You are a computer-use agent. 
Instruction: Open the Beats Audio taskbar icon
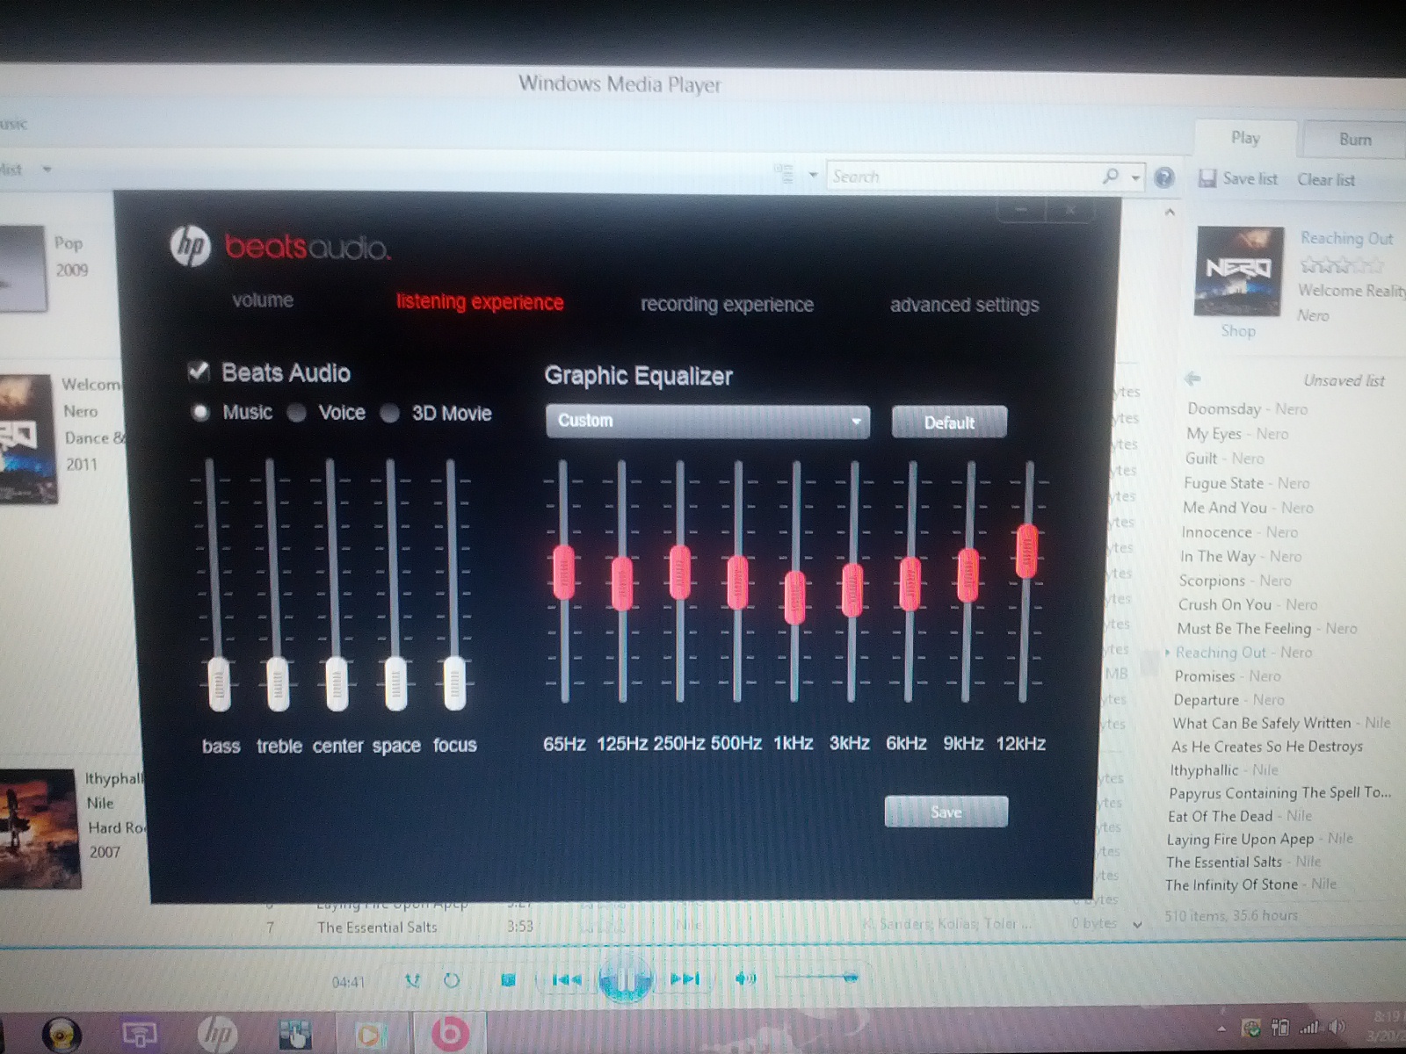(x=449, y=1034)
